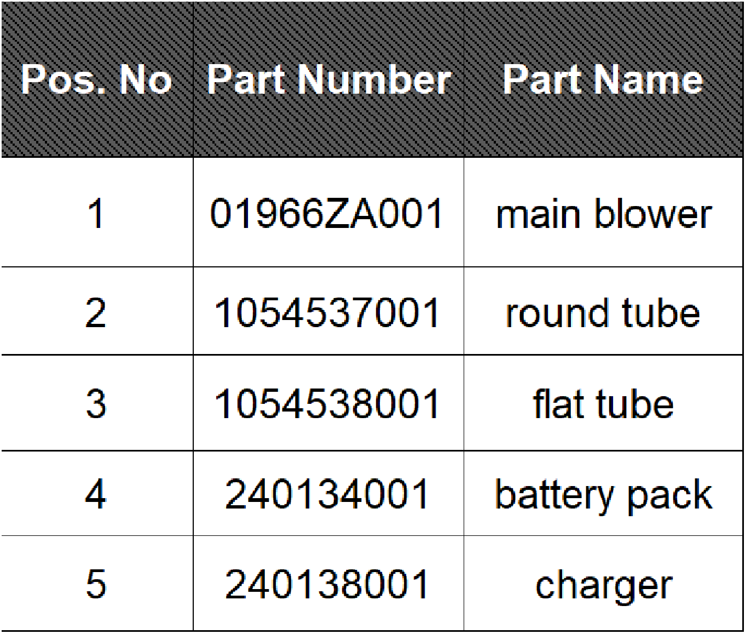This screenshot has width=745, height=634.
Task: Select the charger cell
Action: tap(603, 583)
